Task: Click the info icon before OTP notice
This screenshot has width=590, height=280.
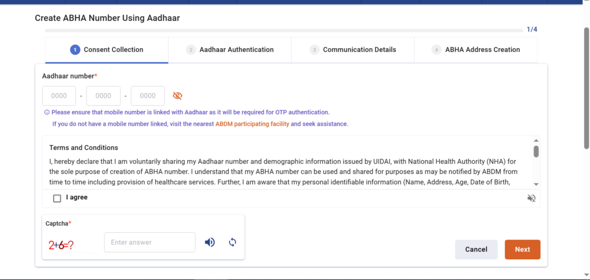Action: point(47,112)
